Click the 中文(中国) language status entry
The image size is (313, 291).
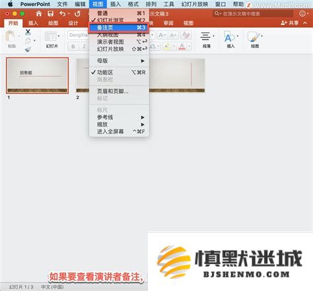52,287
